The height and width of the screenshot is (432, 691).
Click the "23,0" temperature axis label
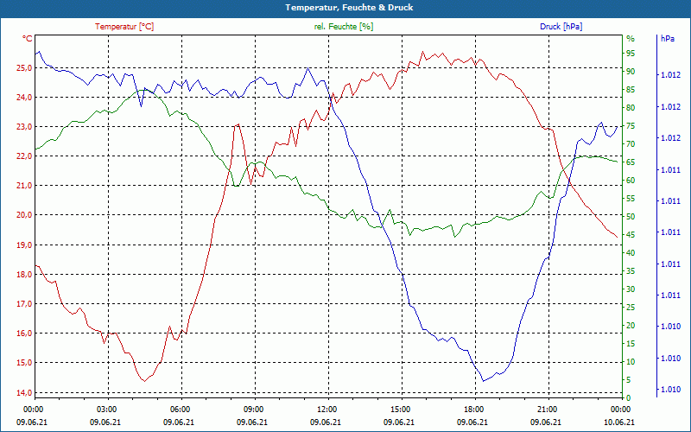point(25,127)
